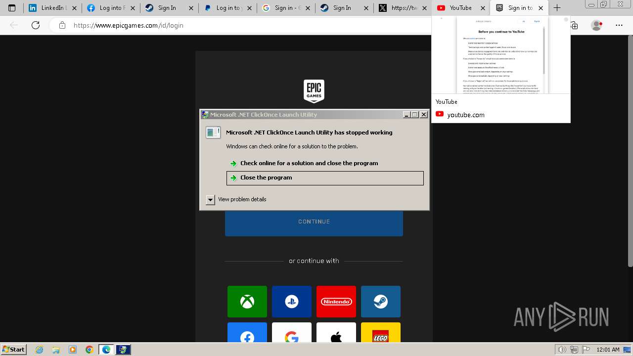Select ClickOnce utility taskbar icon
633x356 pixels.
[123, 350]
